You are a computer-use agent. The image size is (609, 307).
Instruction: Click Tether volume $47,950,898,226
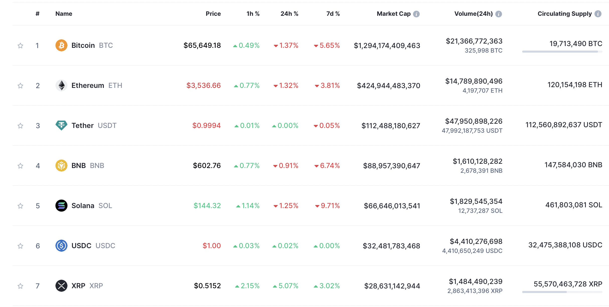pos(474,121)
